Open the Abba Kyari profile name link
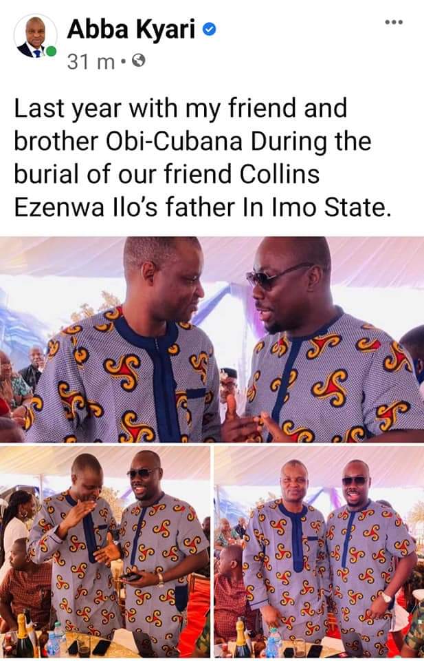 coord(131,30)
